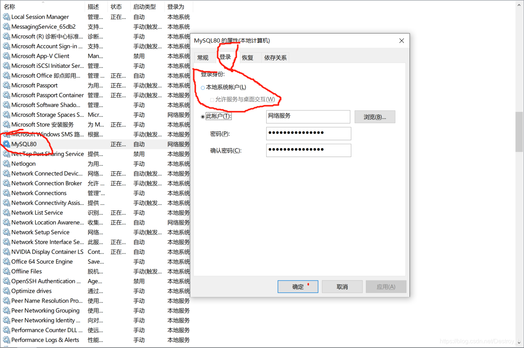Image resolution: width=524 pixels, height=348 pixels.
Task: Click the gear icon beside Netlogon
Action: point(6,164)
